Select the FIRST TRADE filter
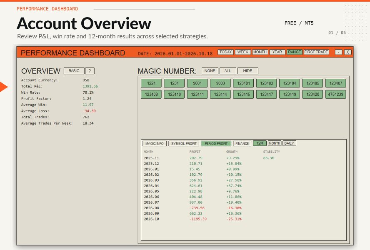Screen dimensions: 370x250 tap(316, 52)
